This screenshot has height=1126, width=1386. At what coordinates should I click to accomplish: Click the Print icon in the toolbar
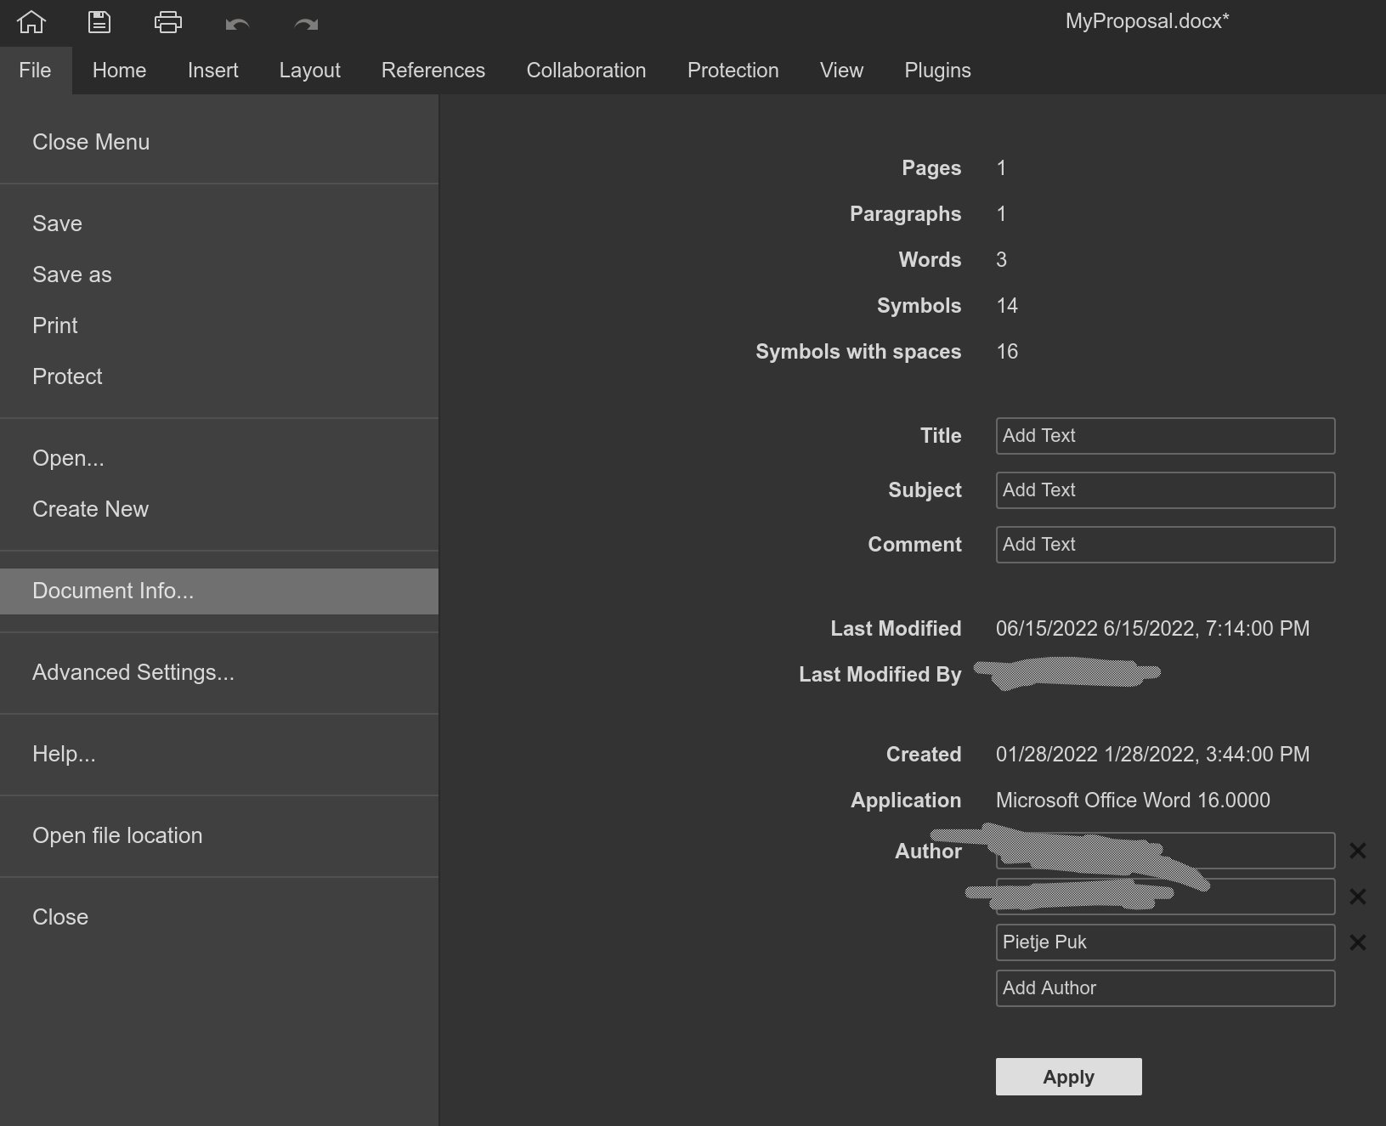pyautogui.click(x=167, y=21)
